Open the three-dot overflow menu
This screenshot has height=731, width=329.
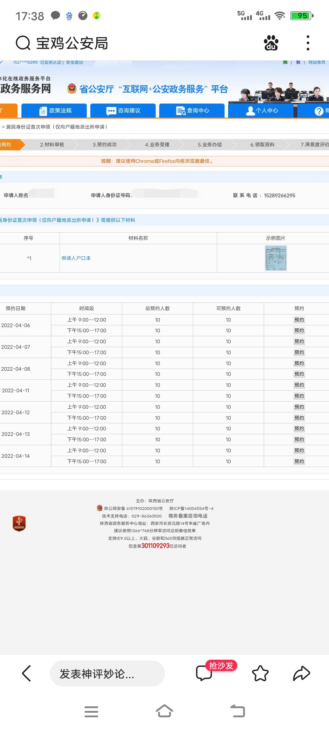[x=308, y=43]
